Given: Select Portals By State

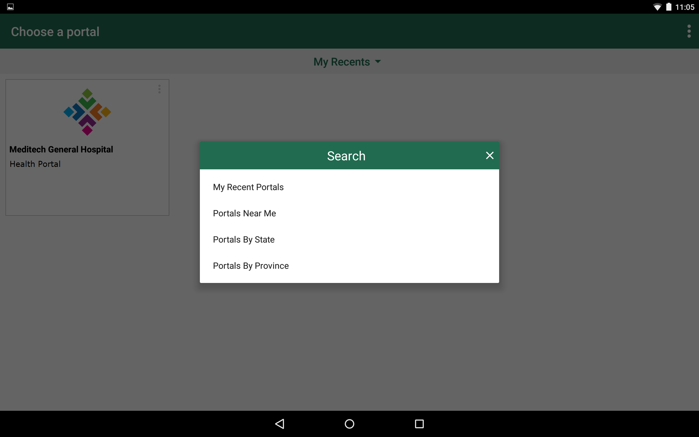Looking at the screenshot, I should [x=244, y=240].
